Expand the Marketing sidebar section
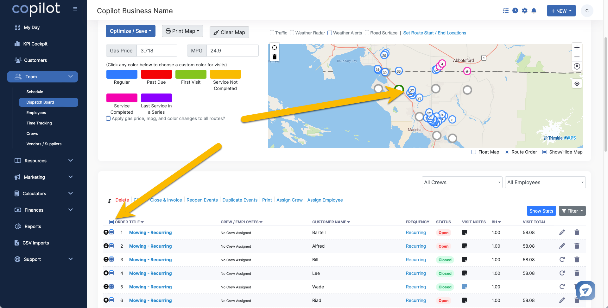The image size is (608, 308). point(44,177)
